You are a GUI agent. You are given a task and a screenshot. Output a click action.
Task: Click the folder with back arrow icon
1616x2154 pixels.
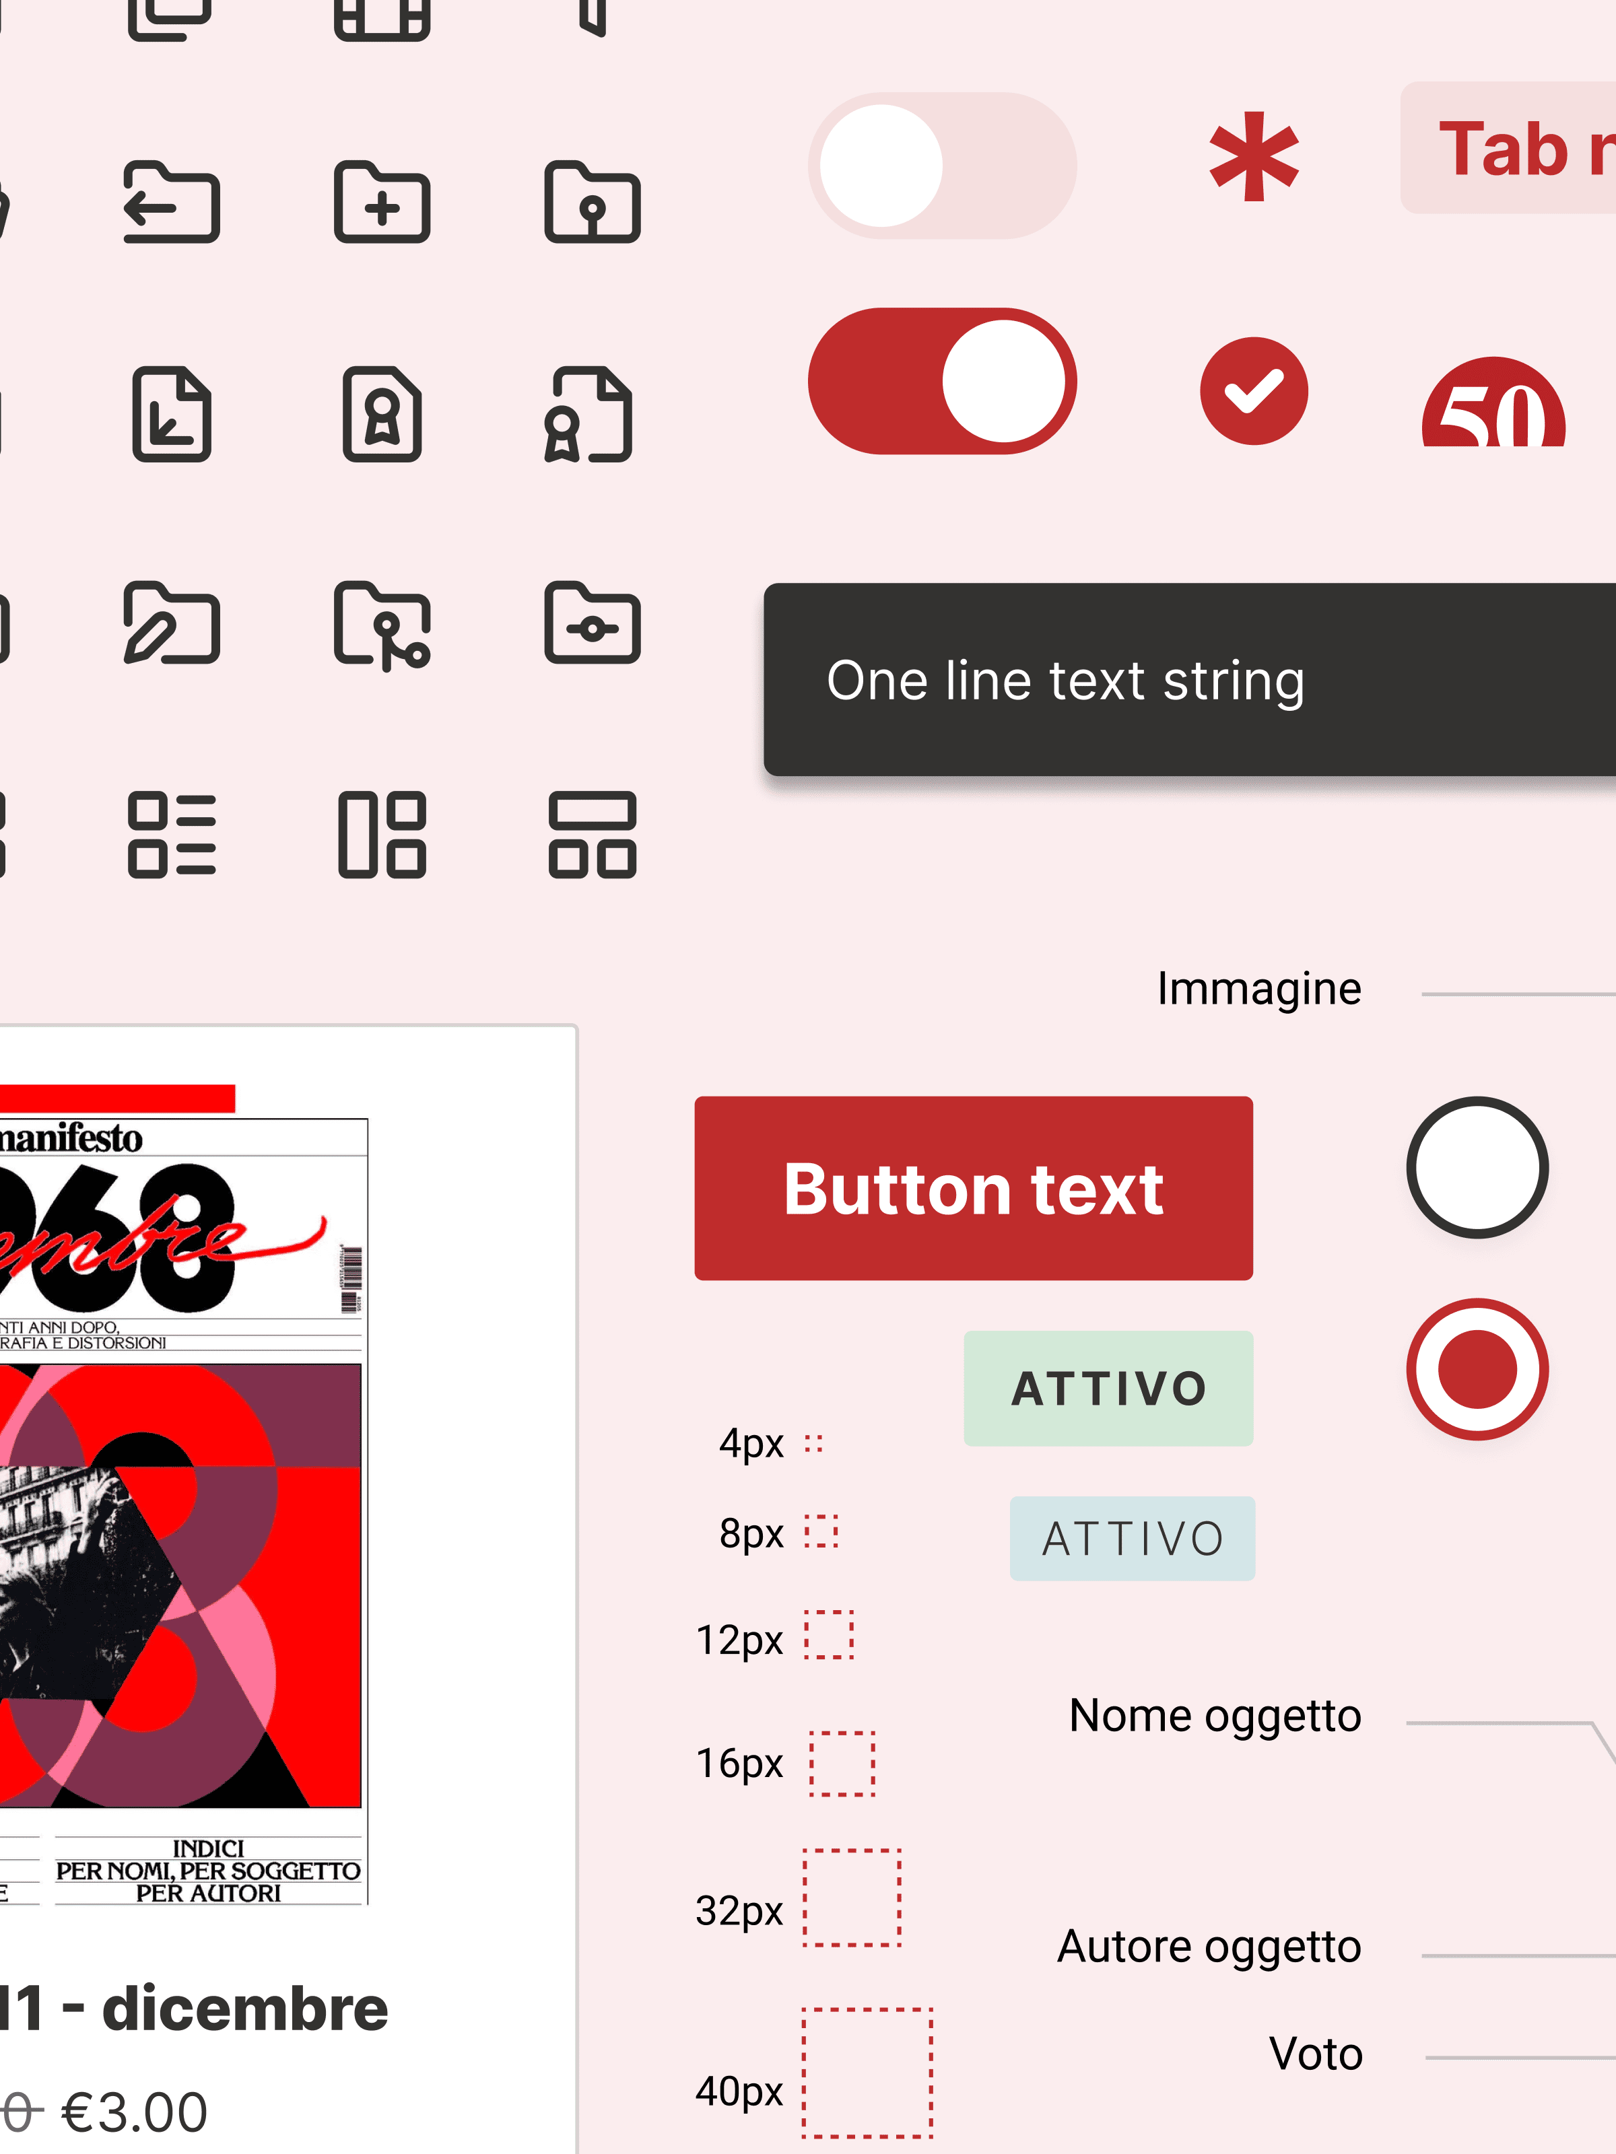[172, 203]
